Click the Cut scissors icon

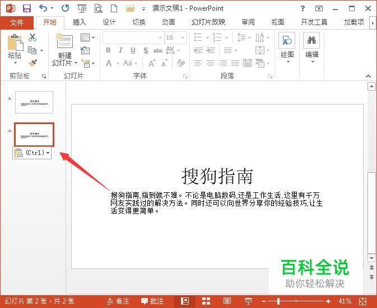pyautogui.click(x=32, y=37)
